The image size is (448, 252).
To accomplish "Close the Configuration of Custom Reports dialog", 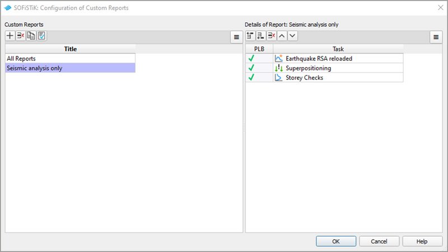I will click(x=441, y=8).
